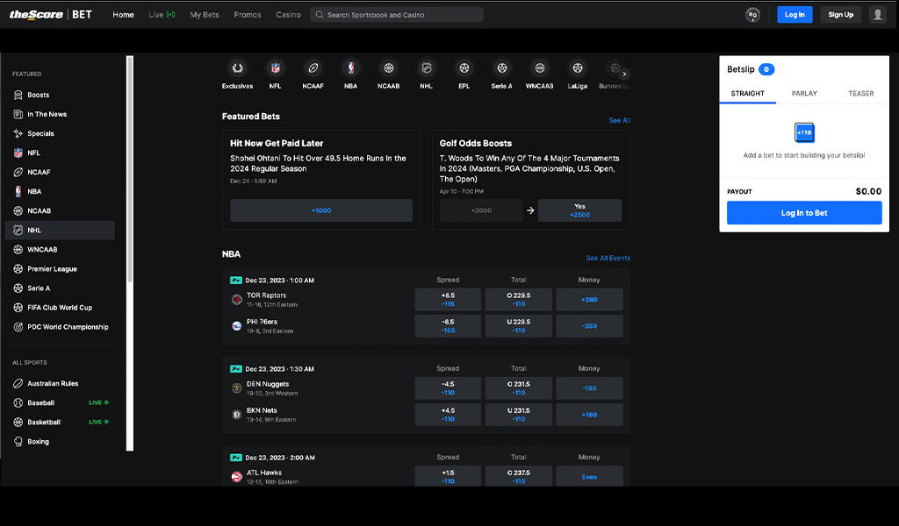Click the Log In to Bet button
The width and height of the screenshot is (899, 526).
tap(804, 213)
